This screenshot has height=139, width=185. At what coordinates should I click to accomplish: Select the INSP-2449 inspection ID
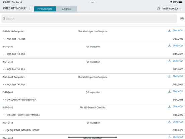click(x=8, y=62)
